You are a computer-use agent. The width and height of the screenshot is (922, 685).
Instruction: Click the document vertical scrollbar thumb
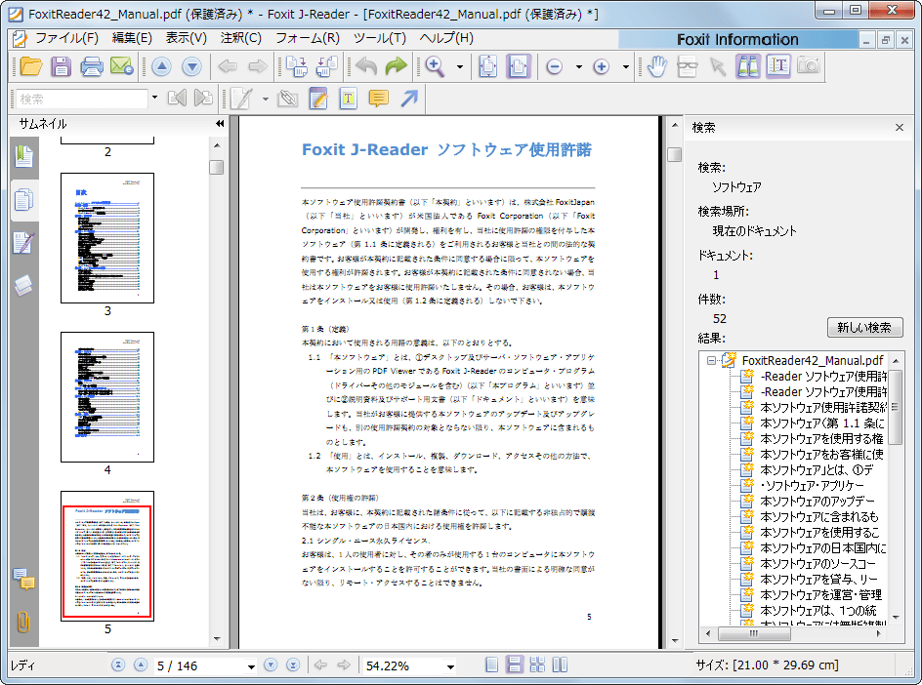point(675,154)
